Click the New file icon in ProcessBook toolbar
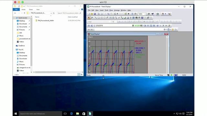 pyautogui.click(x=89, y=14)
